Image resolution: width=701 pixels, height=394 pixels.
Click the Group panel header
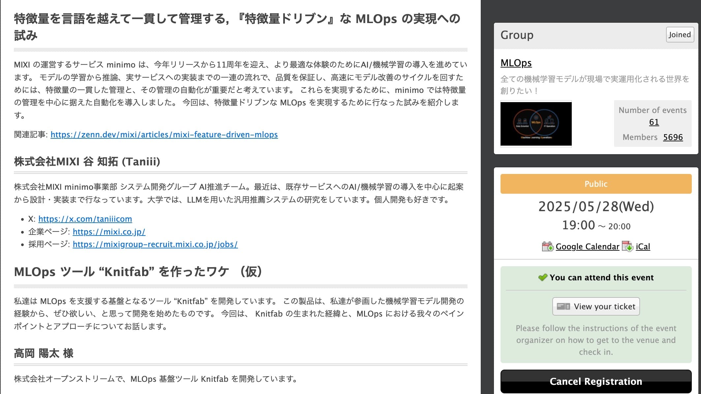click(596, 36)
